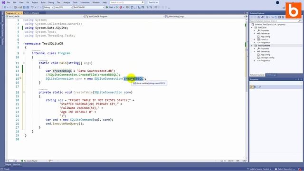Select App.config under TestSQLite project
This screenshot has height=171, width=304.
(265, 37)
